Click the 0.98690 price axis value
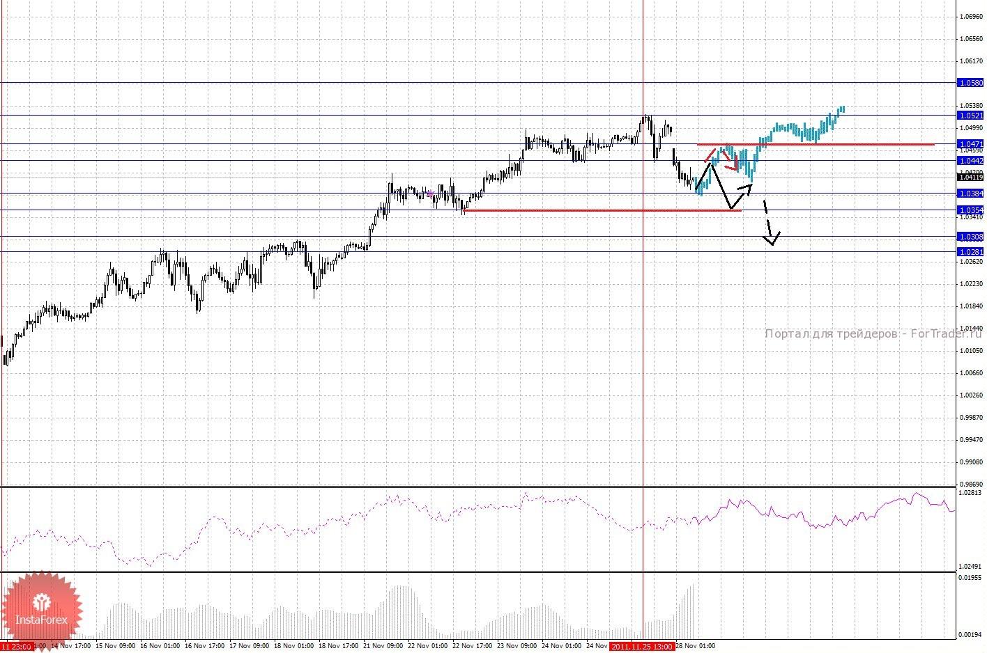This screenshot has height=653, width=987. (x=971, y=485)
